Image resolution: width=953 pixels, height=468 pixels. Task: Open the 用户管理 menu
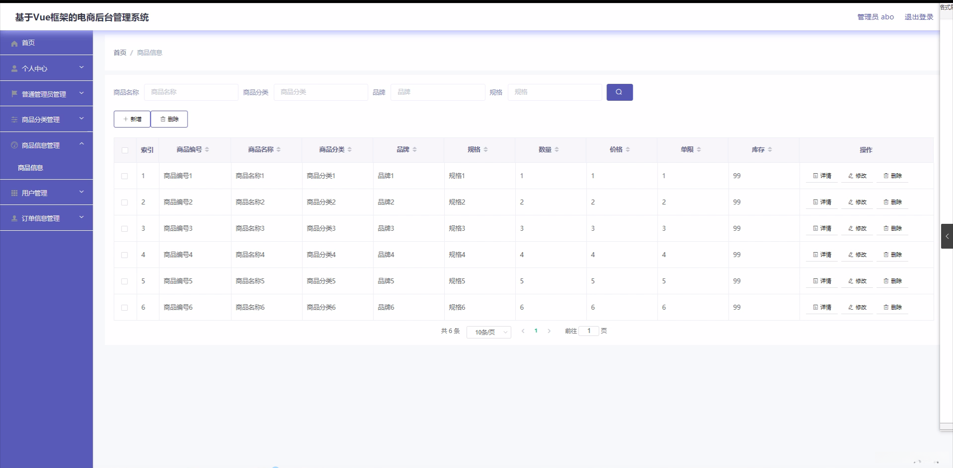pos(46,193)
